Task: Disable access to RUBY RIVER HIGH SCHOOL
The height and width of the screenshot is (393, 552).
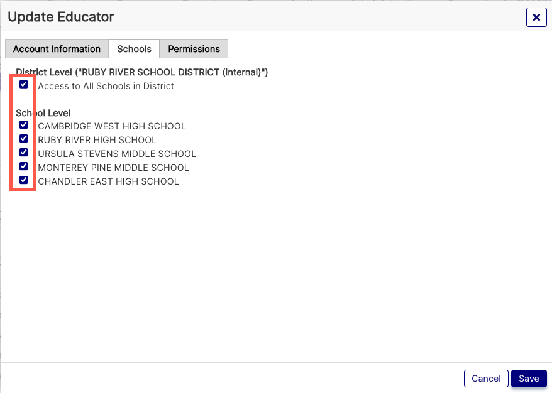Action: pyautogui.click(x=23, y=139)
